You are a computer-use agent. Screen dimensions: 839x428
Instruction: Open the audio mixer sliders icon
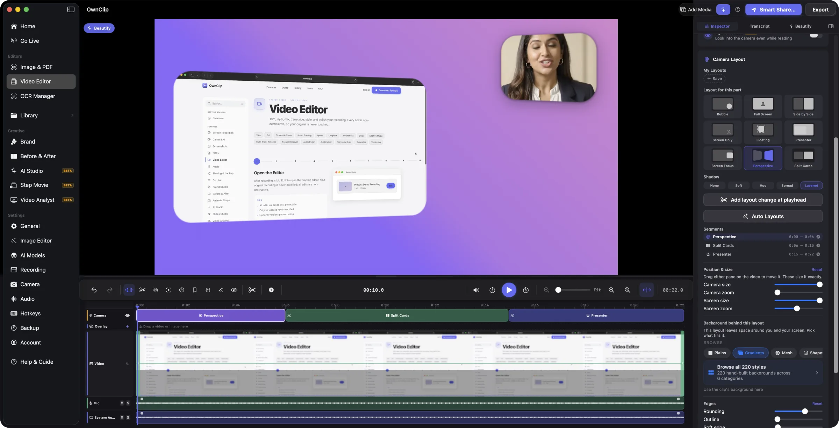pos(208,290)
